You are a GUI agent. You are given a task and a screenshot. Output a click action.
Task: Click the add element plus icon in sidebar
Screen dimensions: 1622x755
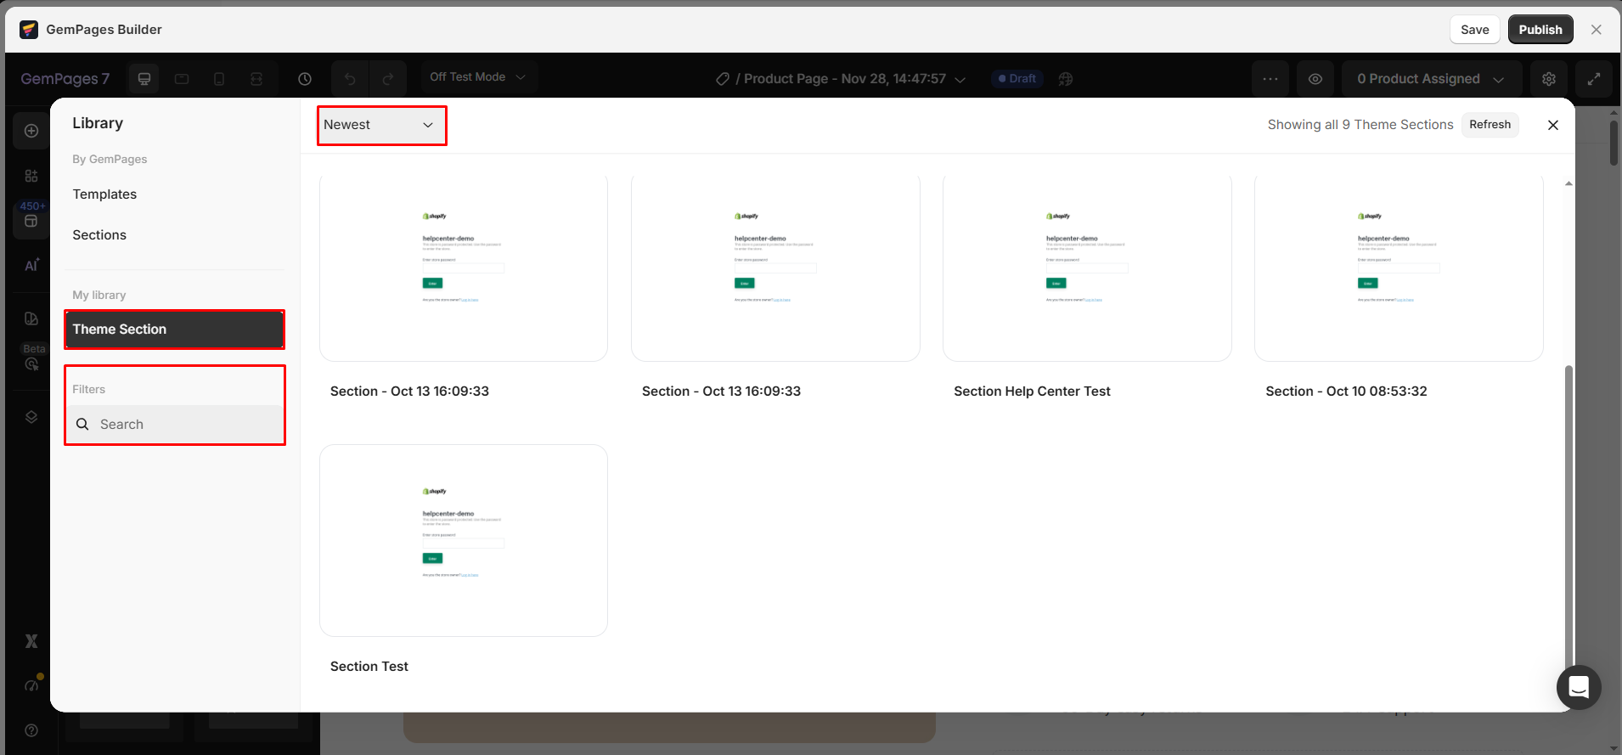(31, 131)
